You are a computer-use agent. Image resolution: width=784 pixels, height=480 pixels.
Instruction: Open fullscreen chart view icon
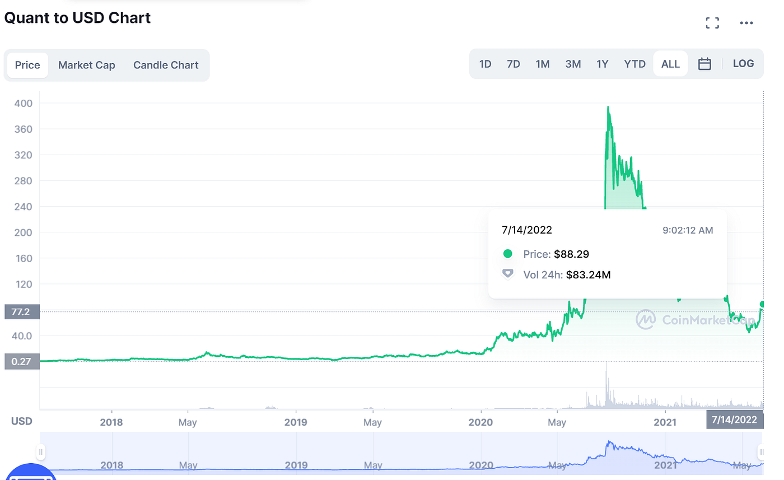click(712, 23)
